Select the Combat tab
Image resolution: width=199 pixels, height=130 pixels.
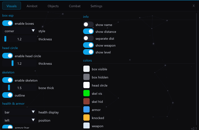point(75,6)
